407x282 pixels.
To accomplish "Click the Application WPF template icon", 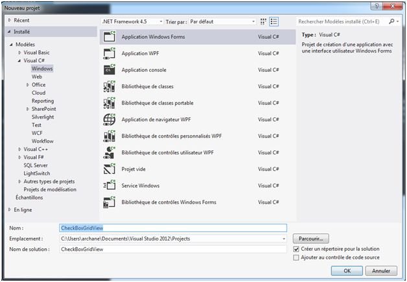I will (110, 53).
